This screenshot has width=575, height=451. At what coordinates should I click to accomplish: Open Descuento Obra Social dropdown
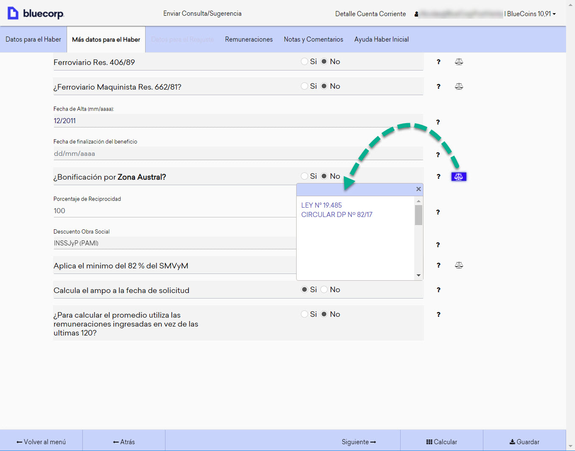(x=175, y=243)
